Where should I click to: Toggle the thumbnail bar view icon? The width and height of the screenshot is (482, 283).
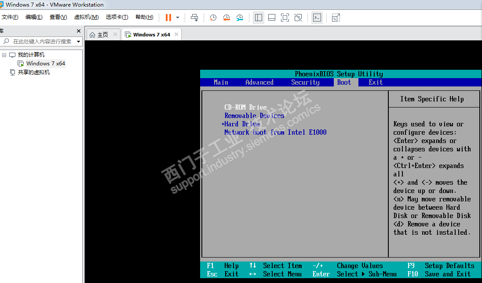pyautogui.click(x=272, y=18)
